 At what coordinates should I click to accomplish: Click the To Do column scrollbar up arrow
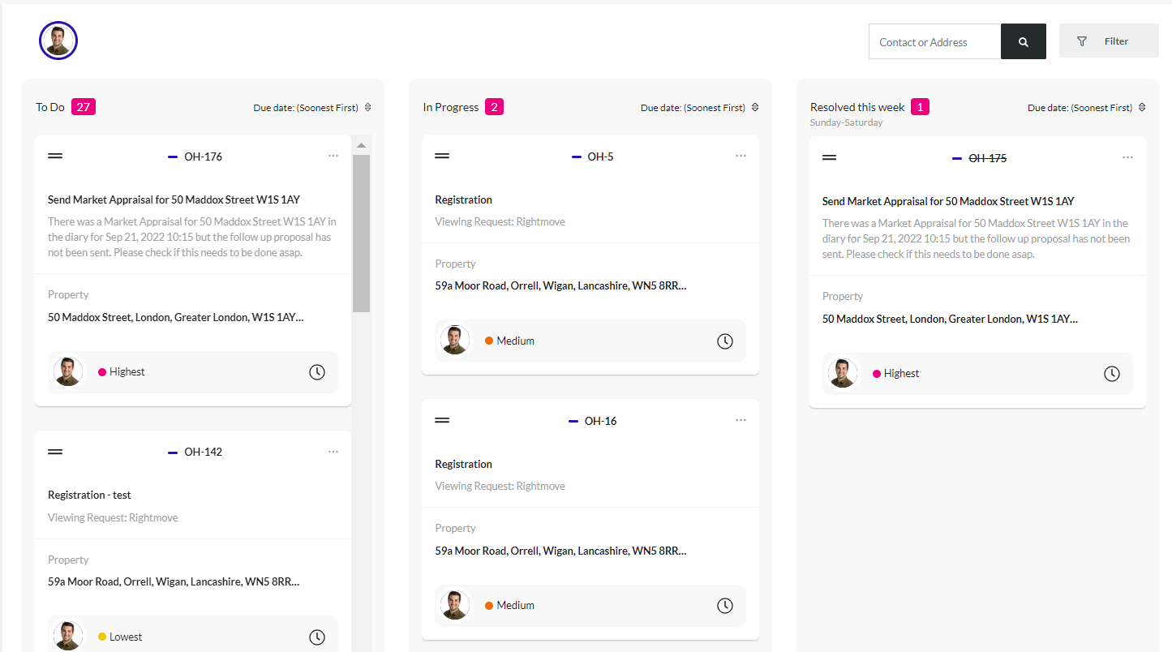click(362, 146)
